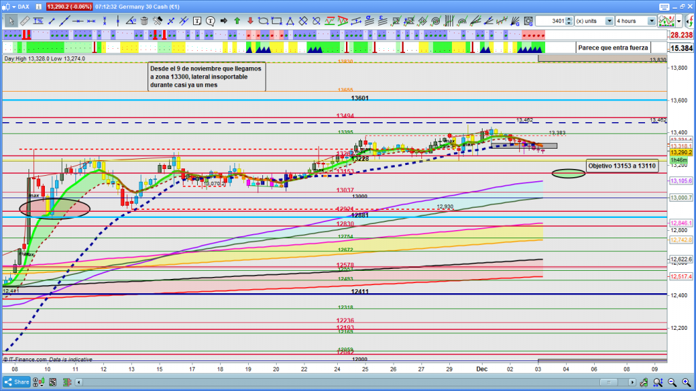The height and width of the screenshot is (391, 696).
Task: Select the cursor pointer tool
Action: click(11, 21)
